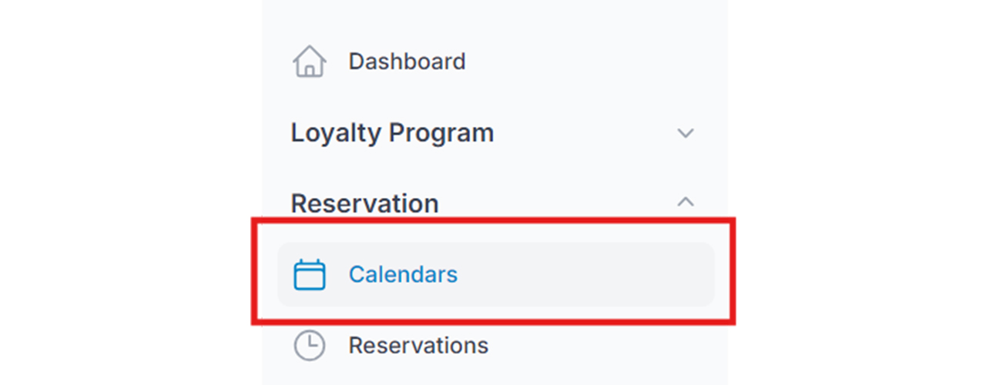Image resolution: width=986 pixels, height=385 pixels.
Task: Collapse Reservation section with the up chevron
Action: [686, 202]
